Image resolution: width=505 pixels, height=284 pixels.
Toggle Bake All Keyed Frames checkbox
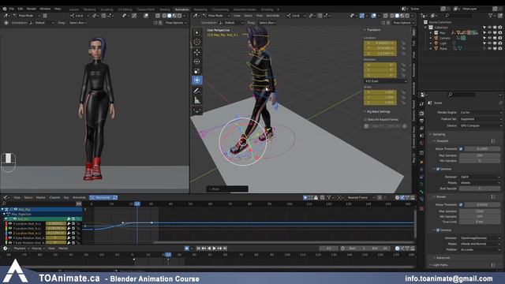pyautogui.click(x=366, y=119)
